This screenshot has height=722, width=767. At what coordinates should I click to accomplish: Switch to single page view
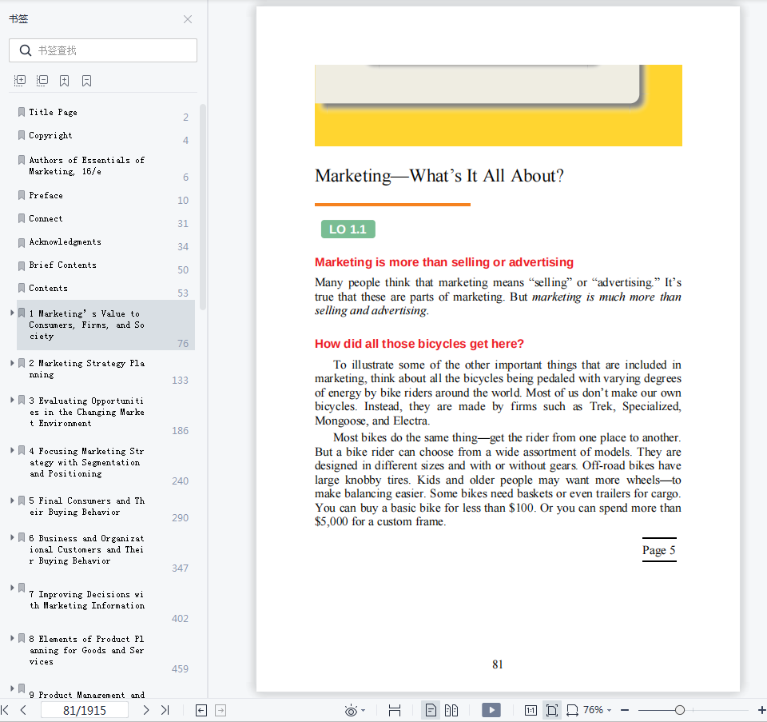point(431,710)
